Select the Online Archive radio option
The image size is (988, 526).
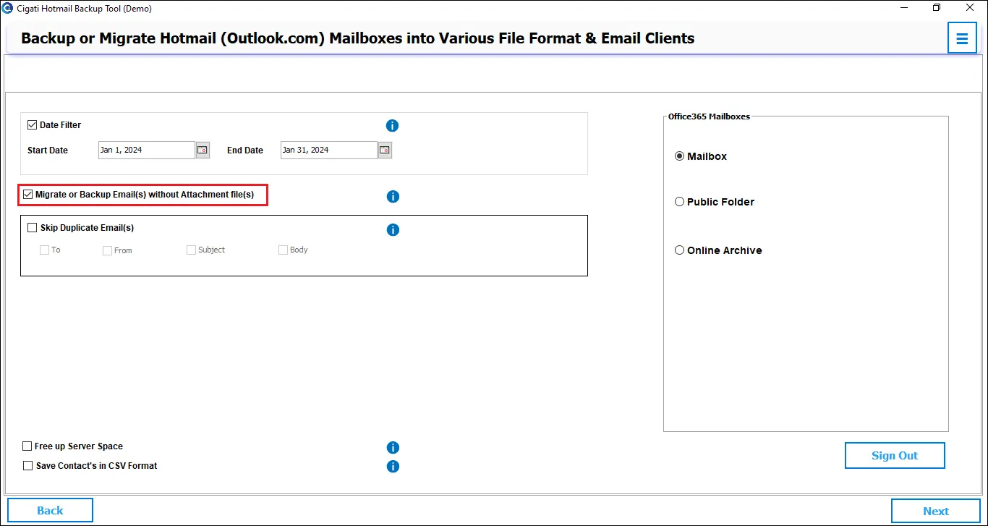point(679,250)
